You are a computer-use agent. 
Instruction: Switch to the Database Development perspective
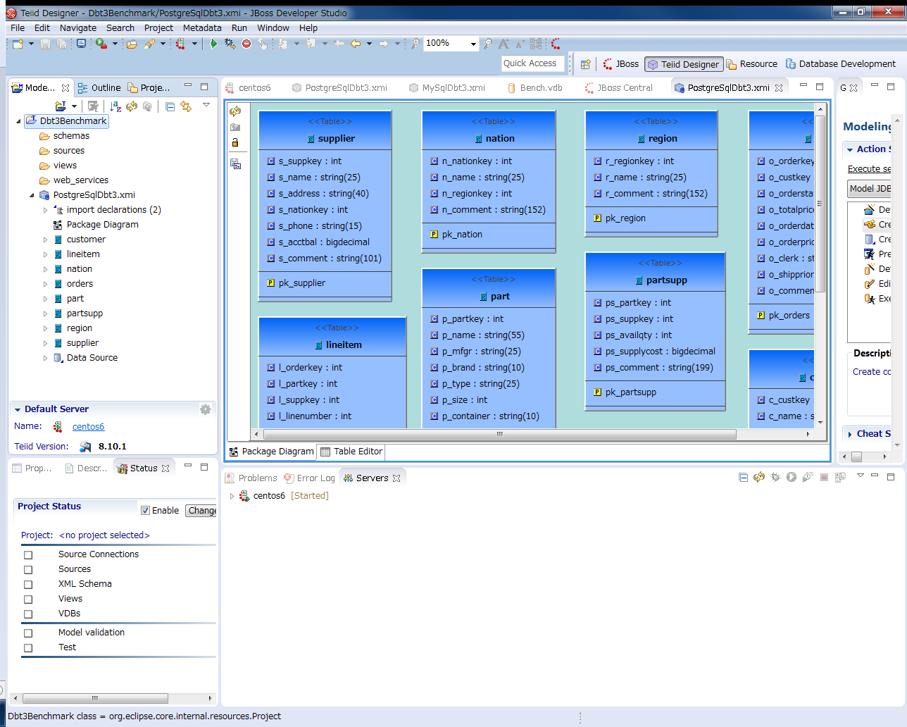(840, 64)
